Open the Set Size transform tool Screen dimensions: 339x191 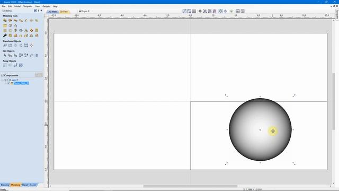[x=10, y=46]
